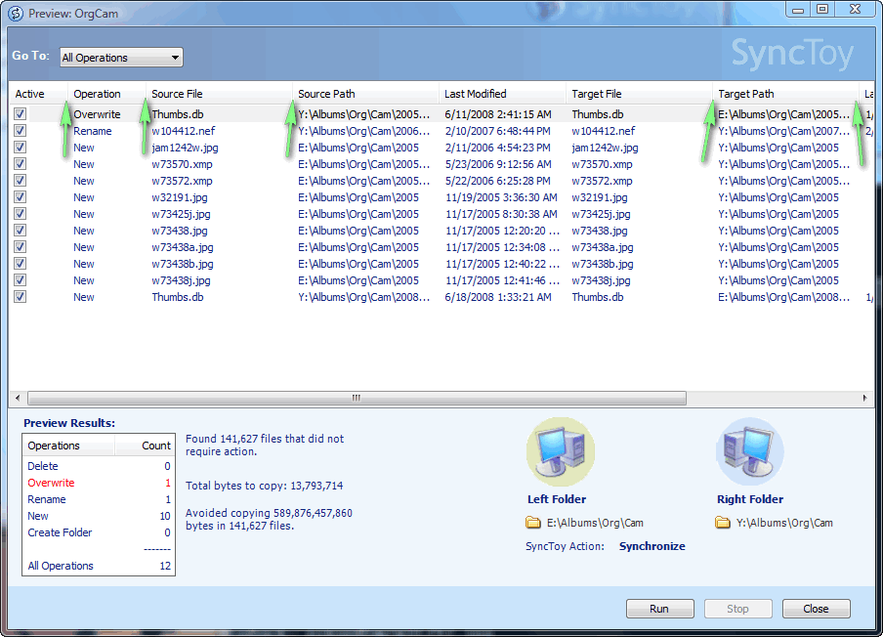Untick the checkbox for w73438a.jpg
The image size is (883, 637).
pyautogui.click(x=21, y=247)
